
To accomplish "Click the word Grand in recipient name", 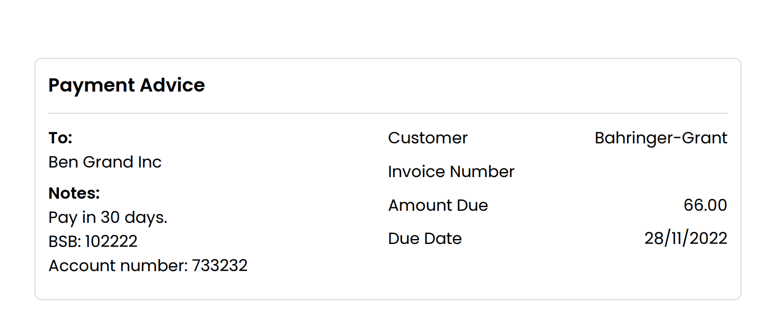I will coord(108,162).
